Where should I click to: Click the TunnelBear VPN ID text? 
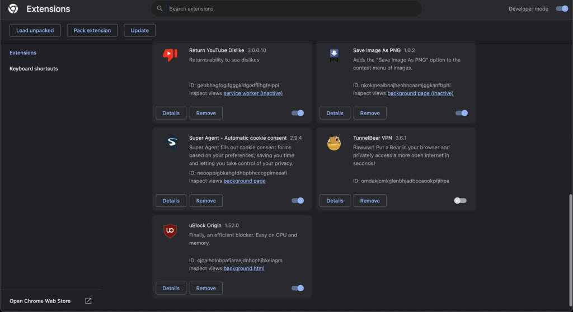point(401,181)
